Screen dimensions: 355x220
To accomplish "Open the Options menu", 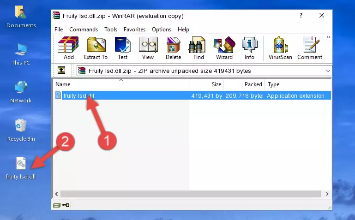I will 162,30.
